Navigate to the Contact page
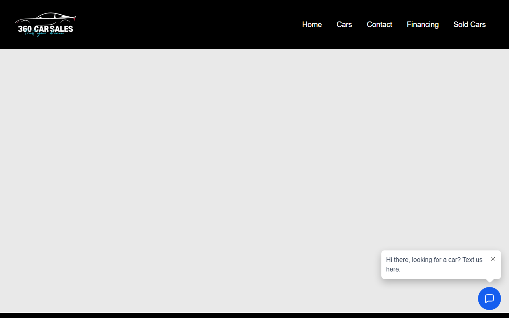Screen dimensions: 509x318 pos(379,24)
